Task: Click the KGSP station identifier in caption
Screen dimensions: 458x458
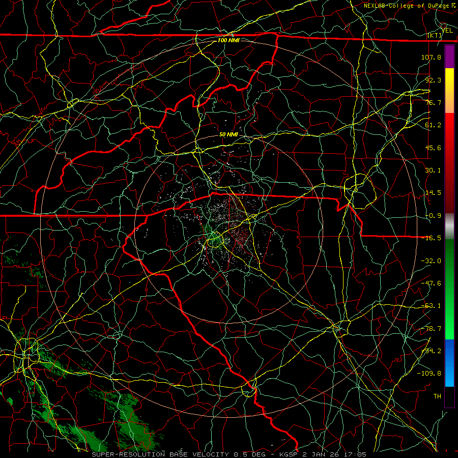Action: pyautogui.click(x=289, y=454)
